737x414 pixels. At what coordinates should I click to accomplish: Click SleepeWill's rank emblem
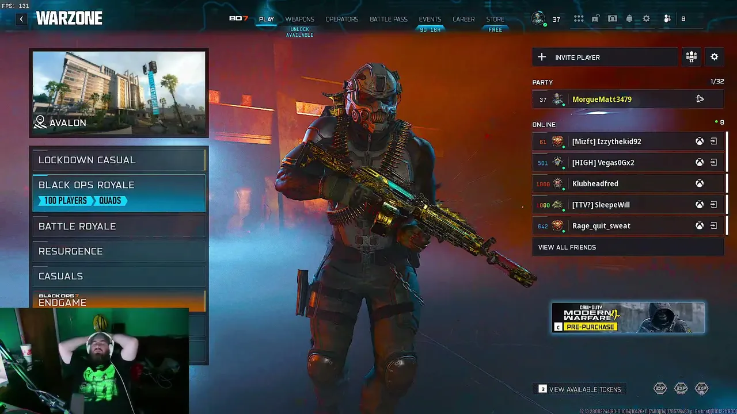click(557, 205)
